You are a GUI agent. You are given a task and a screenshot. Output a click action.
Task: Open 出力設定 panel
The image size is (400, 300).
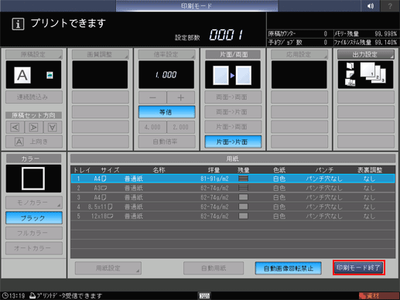pyautogui.click(x=366, y=54)
